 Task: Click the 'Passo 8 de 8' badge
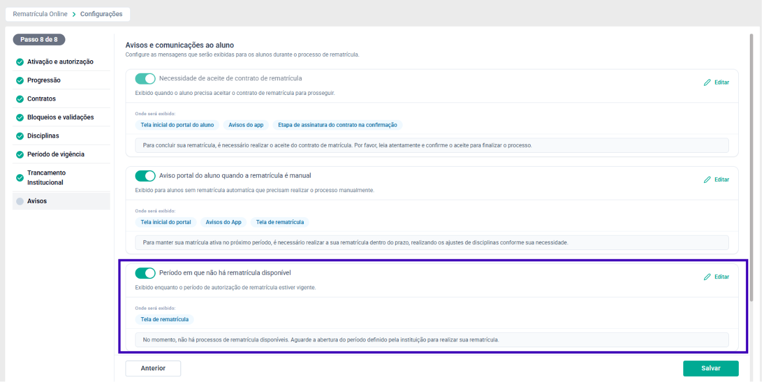[39, 40]
